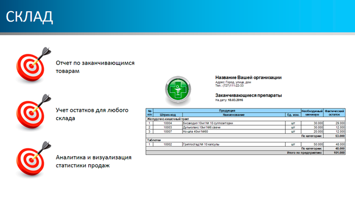
Task: Click the target icon beside Учет остатков
Action: click(33, 112)
